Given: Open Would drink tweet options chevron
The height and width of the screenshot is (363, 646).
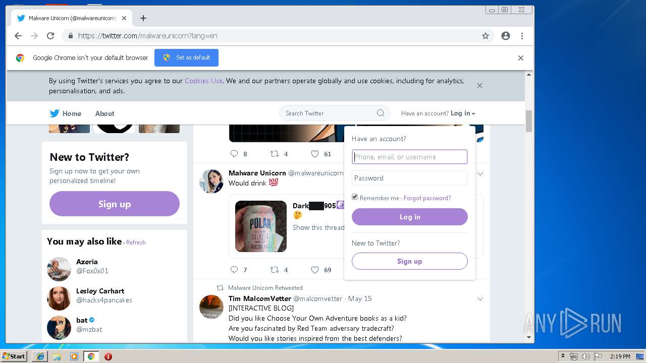Looking at the screenshot, I should [x=480, y=173].
